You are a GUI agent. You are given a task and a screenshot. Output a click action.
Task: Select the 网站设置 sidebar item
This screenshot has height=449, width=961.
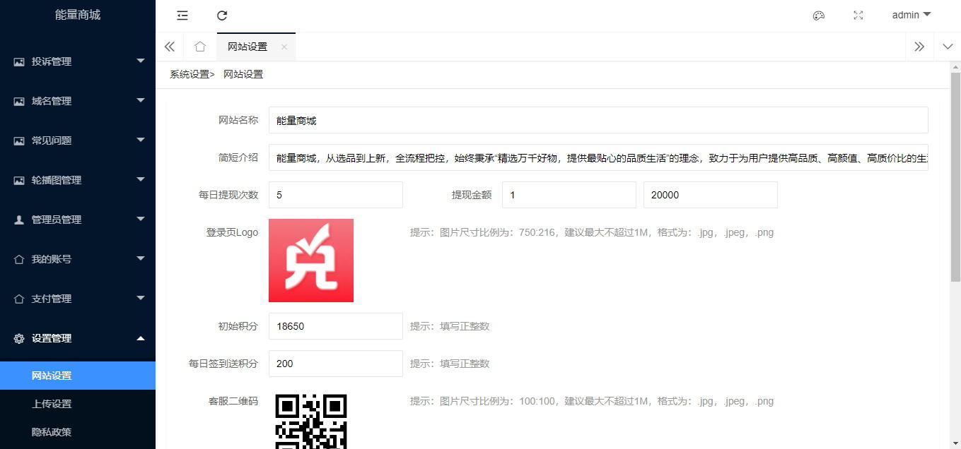point(52,376)
